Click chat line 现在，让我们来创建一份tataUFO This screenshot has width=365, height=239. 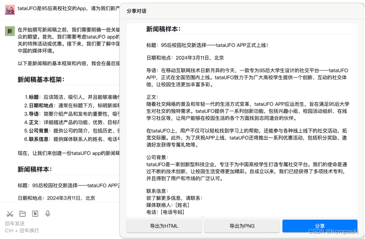[x=68, y=153]
